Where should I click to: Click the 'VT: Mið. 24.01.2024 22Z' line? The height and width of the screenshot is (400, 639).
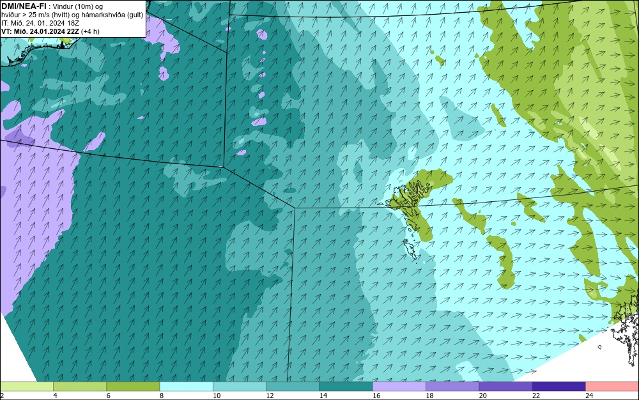click(x=40, y=31)
